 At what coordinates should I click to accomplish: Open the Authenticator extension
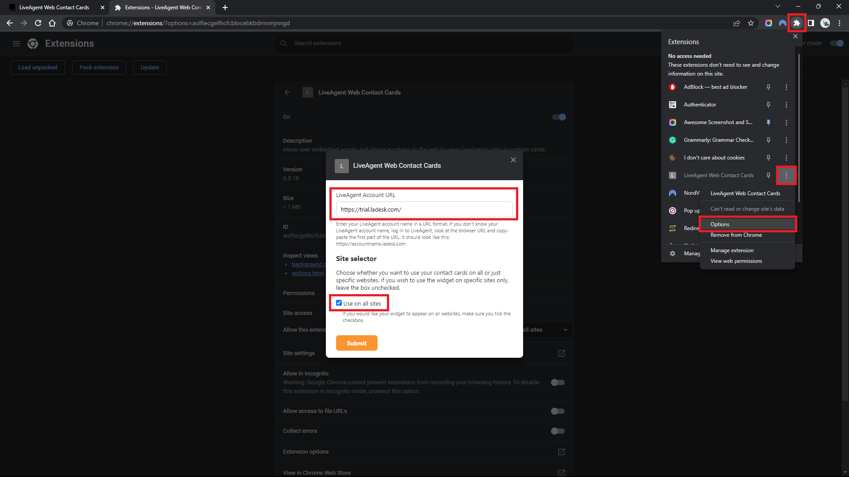(x=700, y=105)
